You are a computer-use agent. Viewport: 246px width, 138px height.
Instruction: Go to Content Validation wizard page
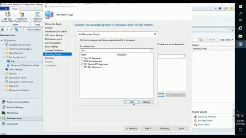tap(54, 50)
